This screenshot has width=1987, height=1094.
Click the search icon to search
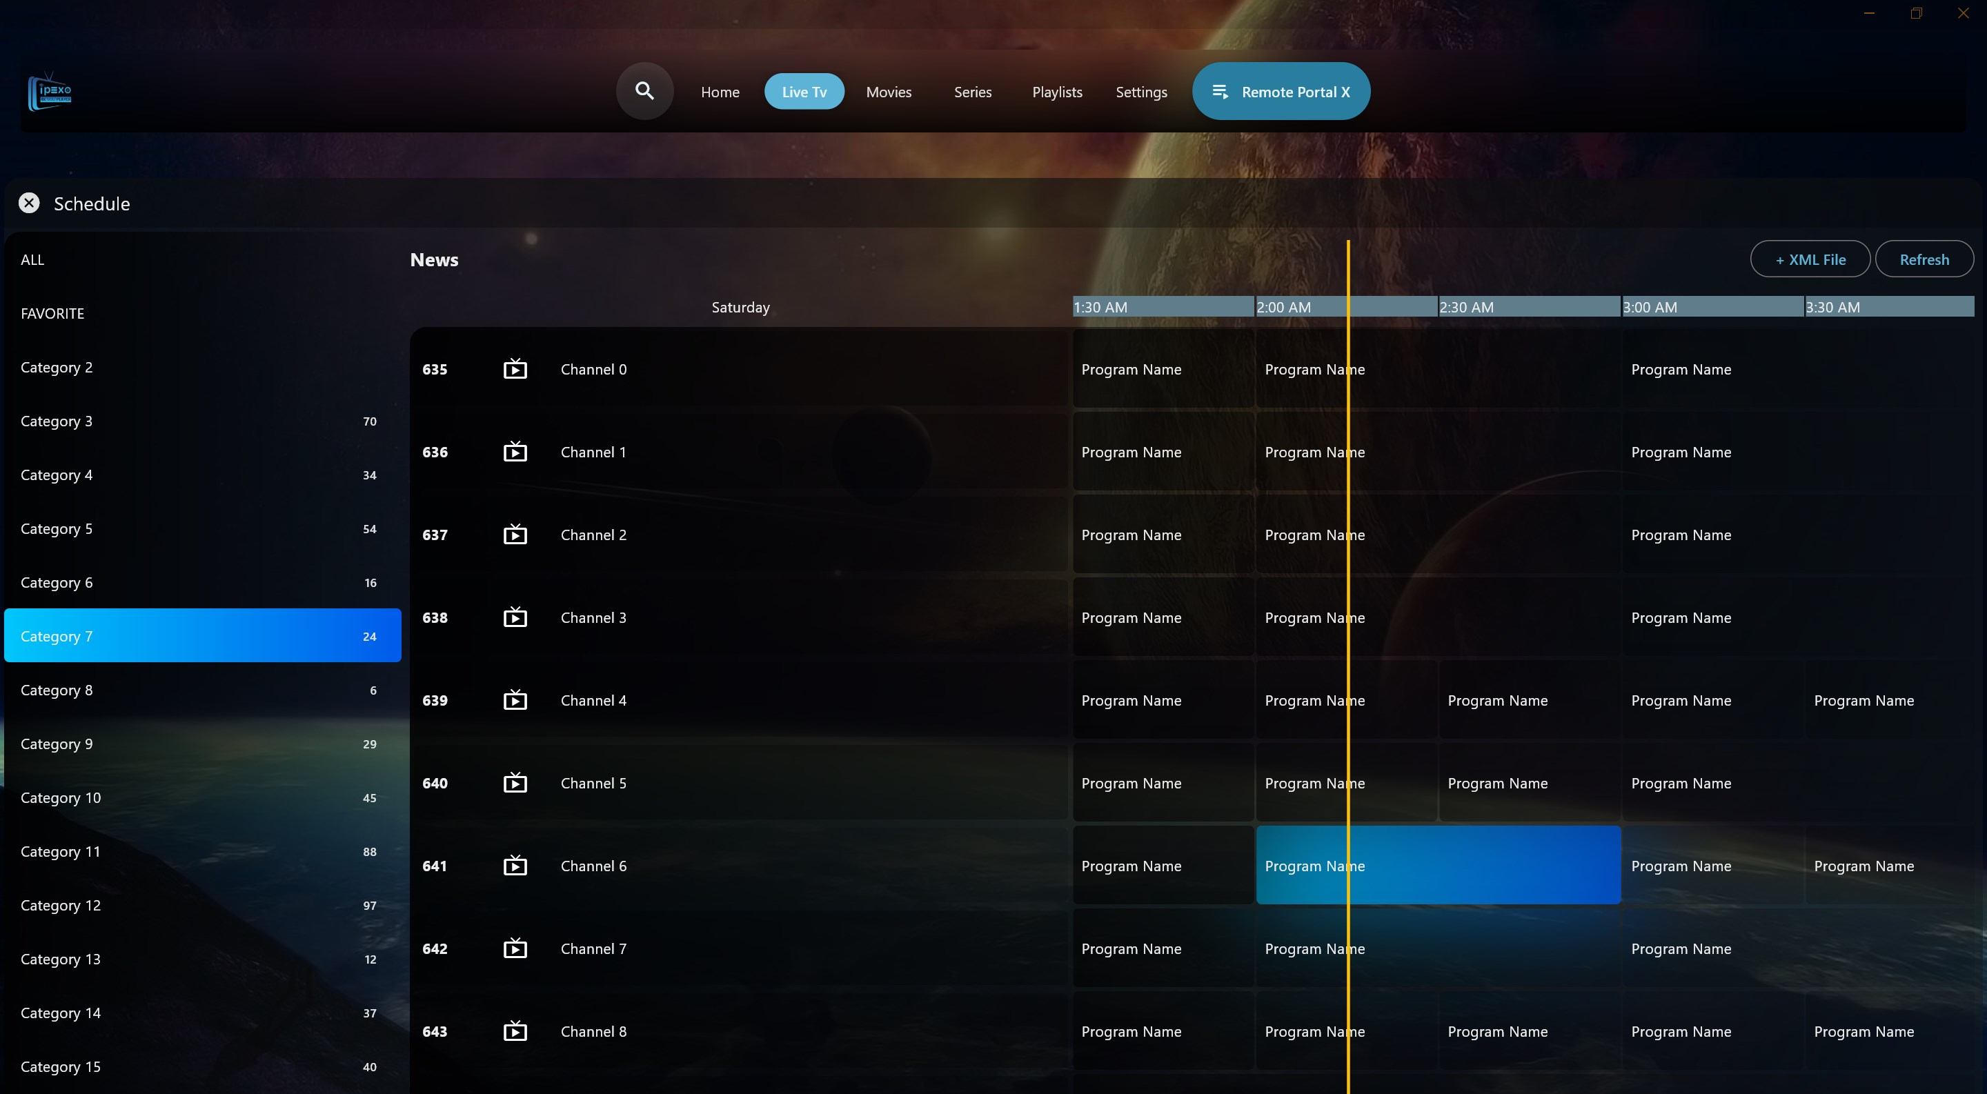click(x=645, y=90)
